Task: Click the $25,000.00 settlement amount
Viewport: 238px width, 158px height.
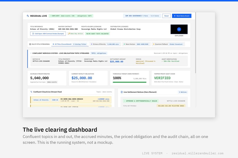Action: tap(117, 61)
